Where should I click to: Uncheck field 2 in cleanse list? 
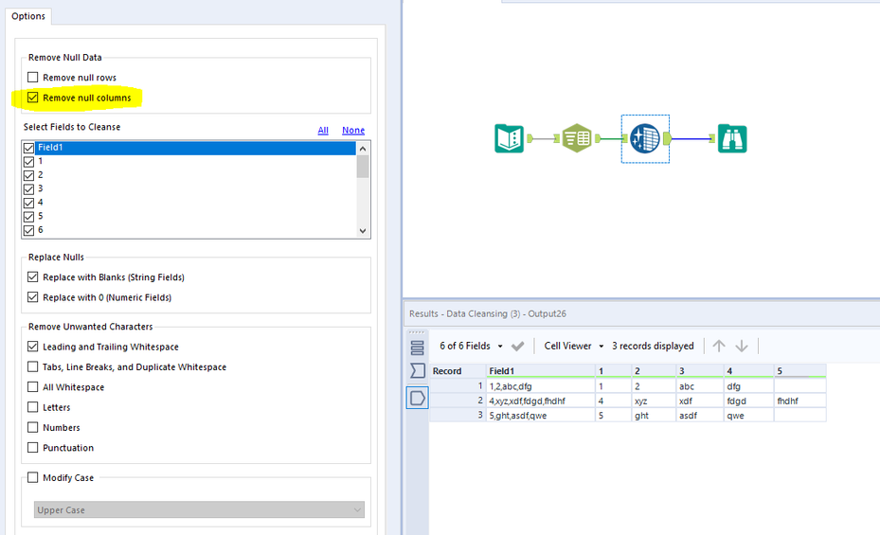click(x=29, y=175)
